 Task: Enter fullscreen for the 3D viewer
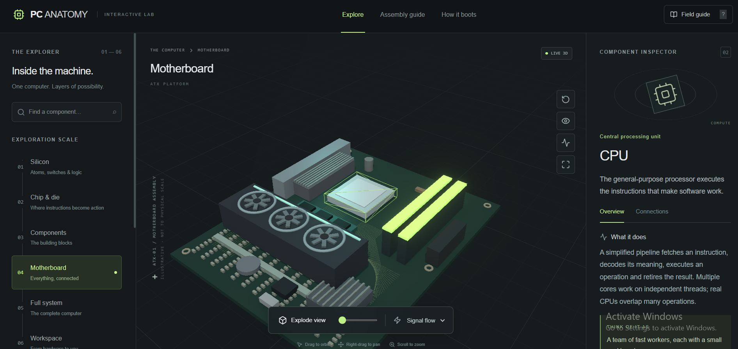coord(566,164)
